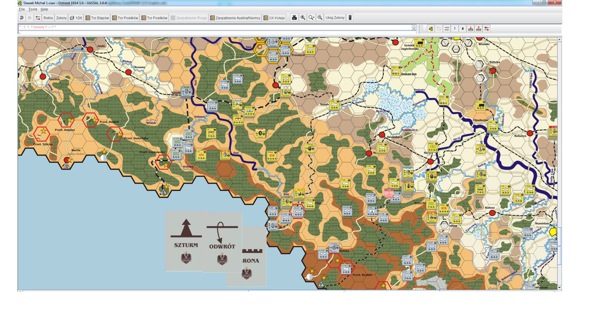
Task: Click the red city marker at Krosno
Action: pyautogui.click(x=128, y=72)
